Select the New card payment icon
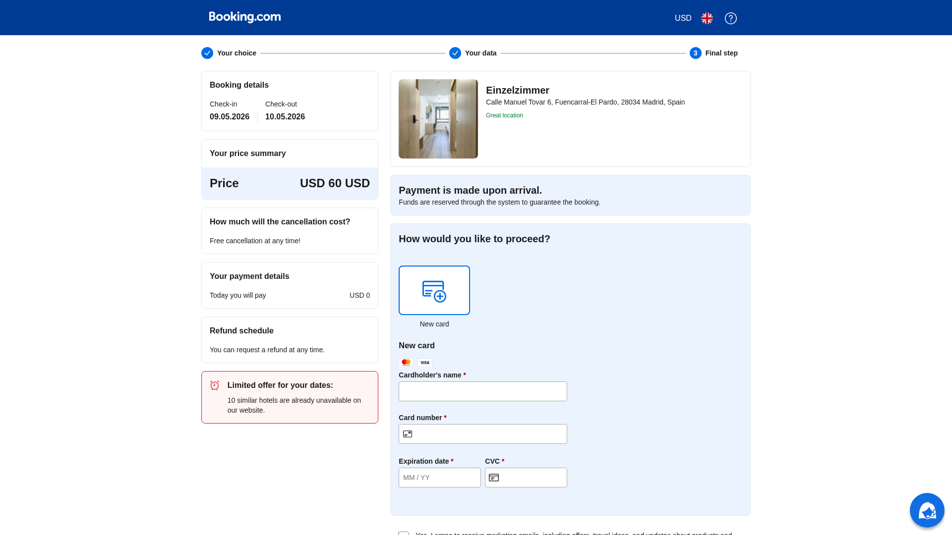This screenshot has height=535, width=952. coord(434,290)
